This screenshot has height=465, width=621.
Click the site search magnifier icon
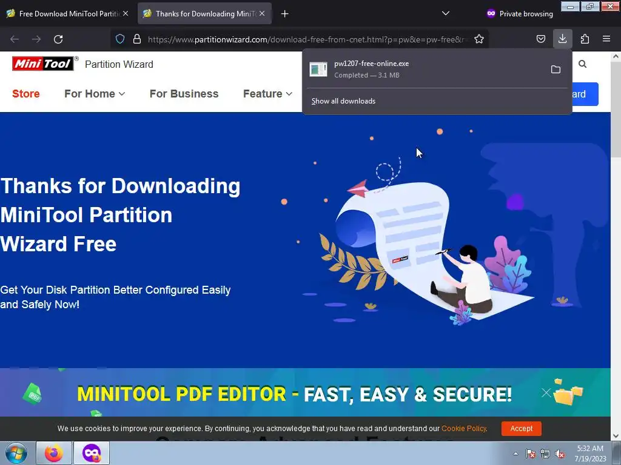click(582, 64)
